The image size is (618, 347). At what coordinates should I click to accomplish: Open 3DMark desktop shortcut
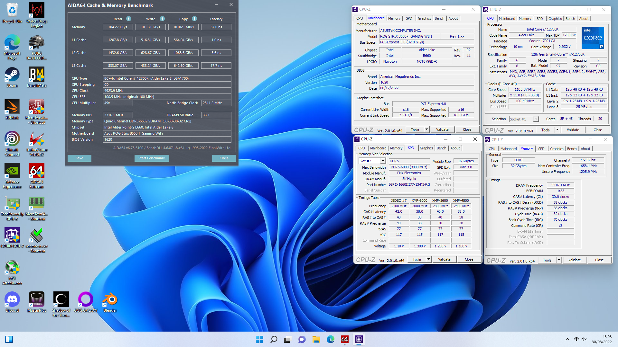[12, 109]
